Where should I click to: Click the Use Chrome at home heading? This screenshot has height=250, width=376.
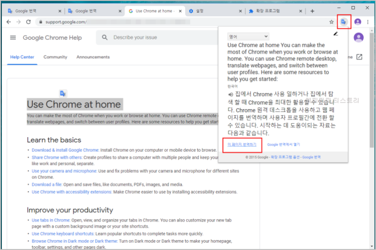74,104
